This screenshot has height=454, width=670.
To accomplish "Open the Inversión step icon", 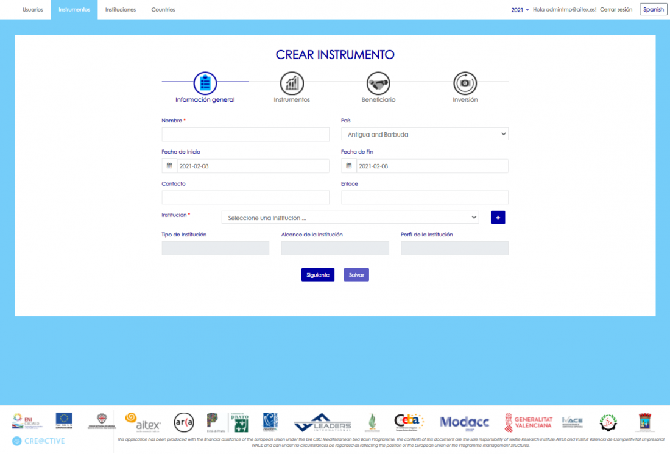I will (x=465, y=84).
